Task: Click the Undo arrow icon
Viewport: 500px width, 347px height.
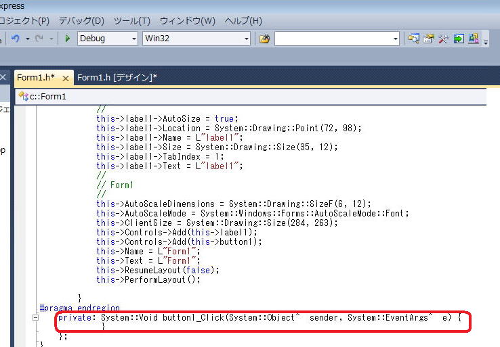Action: click(x=16, y=39)
